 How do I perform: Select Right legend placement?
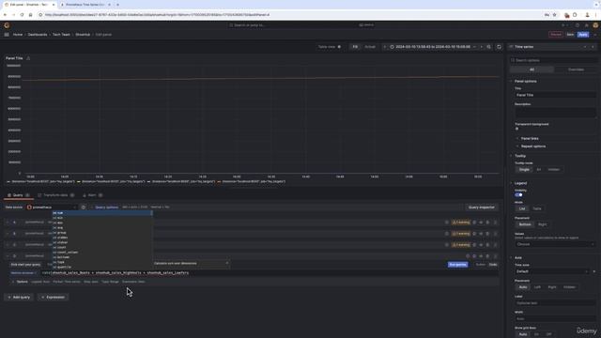pos(543,224)
